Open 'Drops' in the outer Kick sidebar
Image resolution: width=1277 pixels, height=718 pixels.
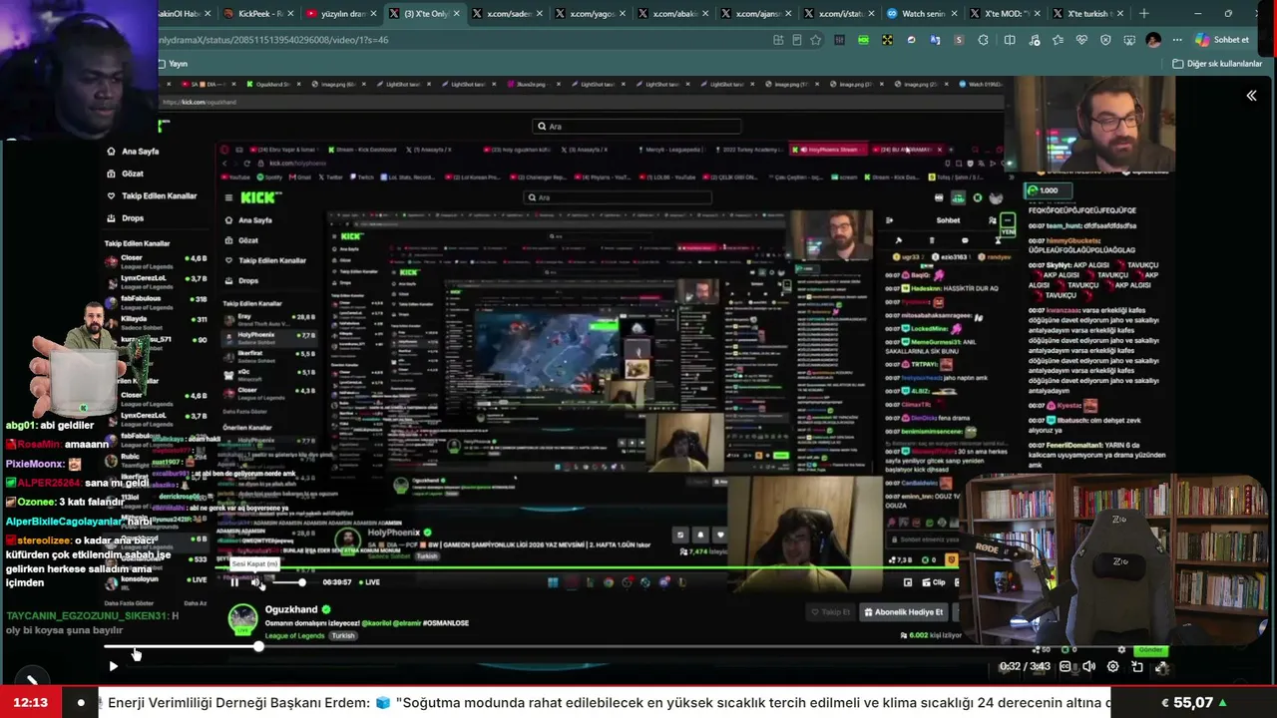point(125,217)
